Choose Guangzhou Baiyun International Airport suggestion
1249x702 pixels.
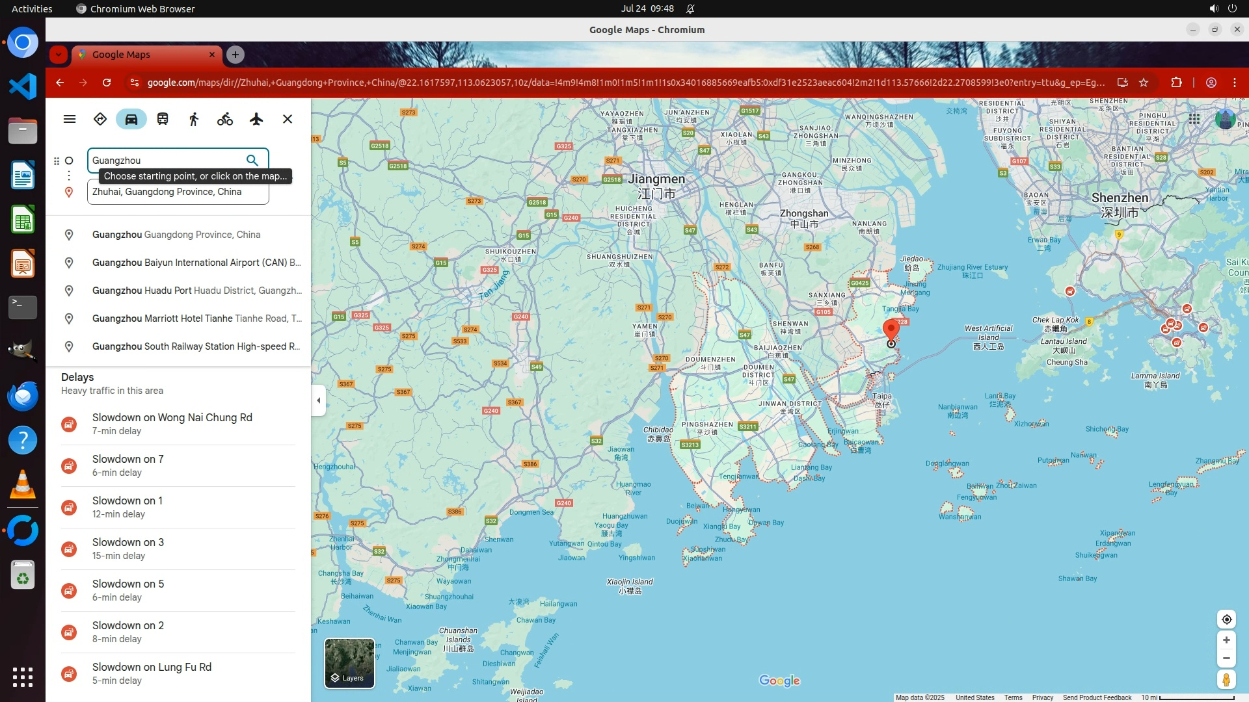coord(196,263)
